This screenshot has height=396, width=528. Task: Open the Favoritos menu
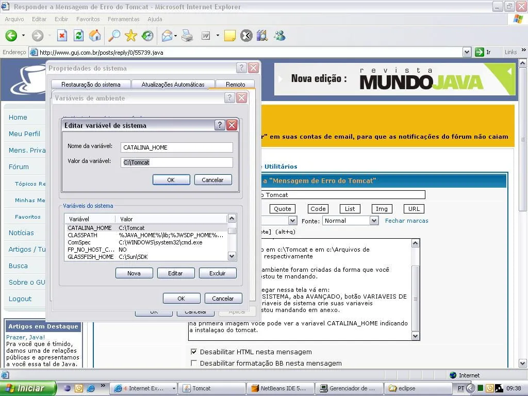[88, 19]
